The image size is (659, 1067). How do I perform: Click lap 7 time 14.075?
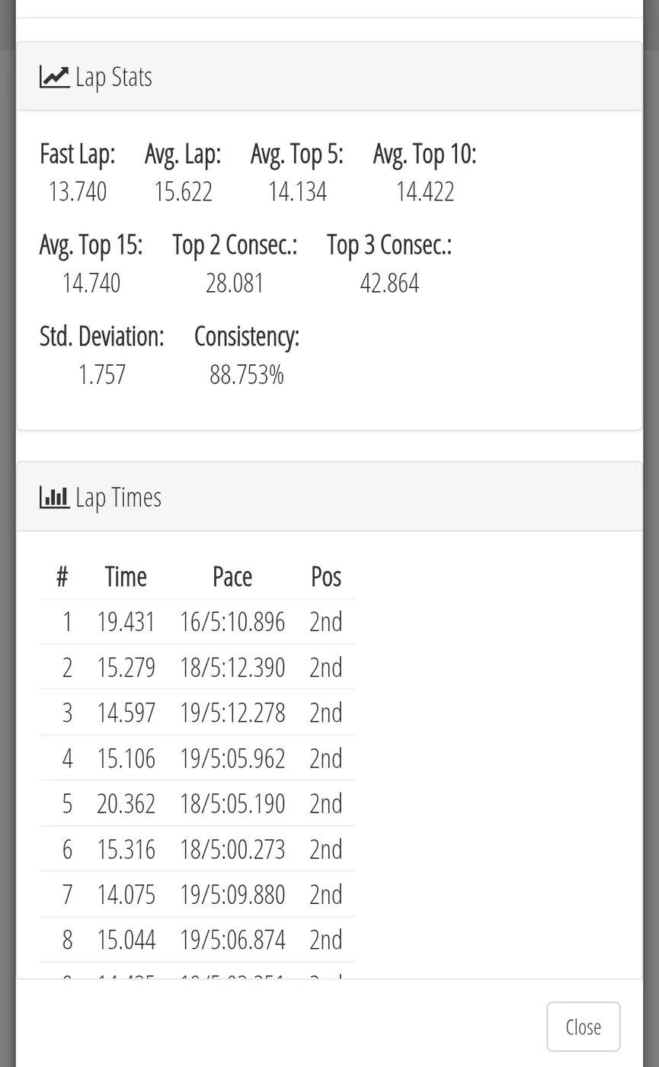click(x=126, y=894)
